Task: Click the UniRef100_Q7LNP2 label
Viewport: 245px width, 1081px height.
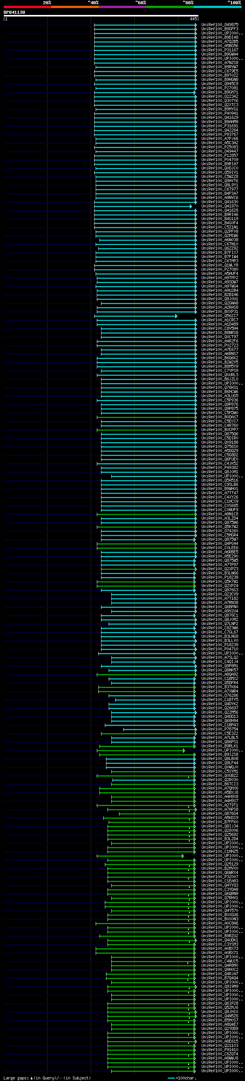Action: (x=220, y=624)
